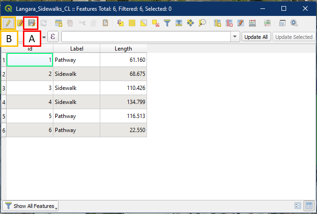Image resolution: width=317 pixels, height=214 pixels.
Task: Invert the current feature selection
Action: coord(144,22)
